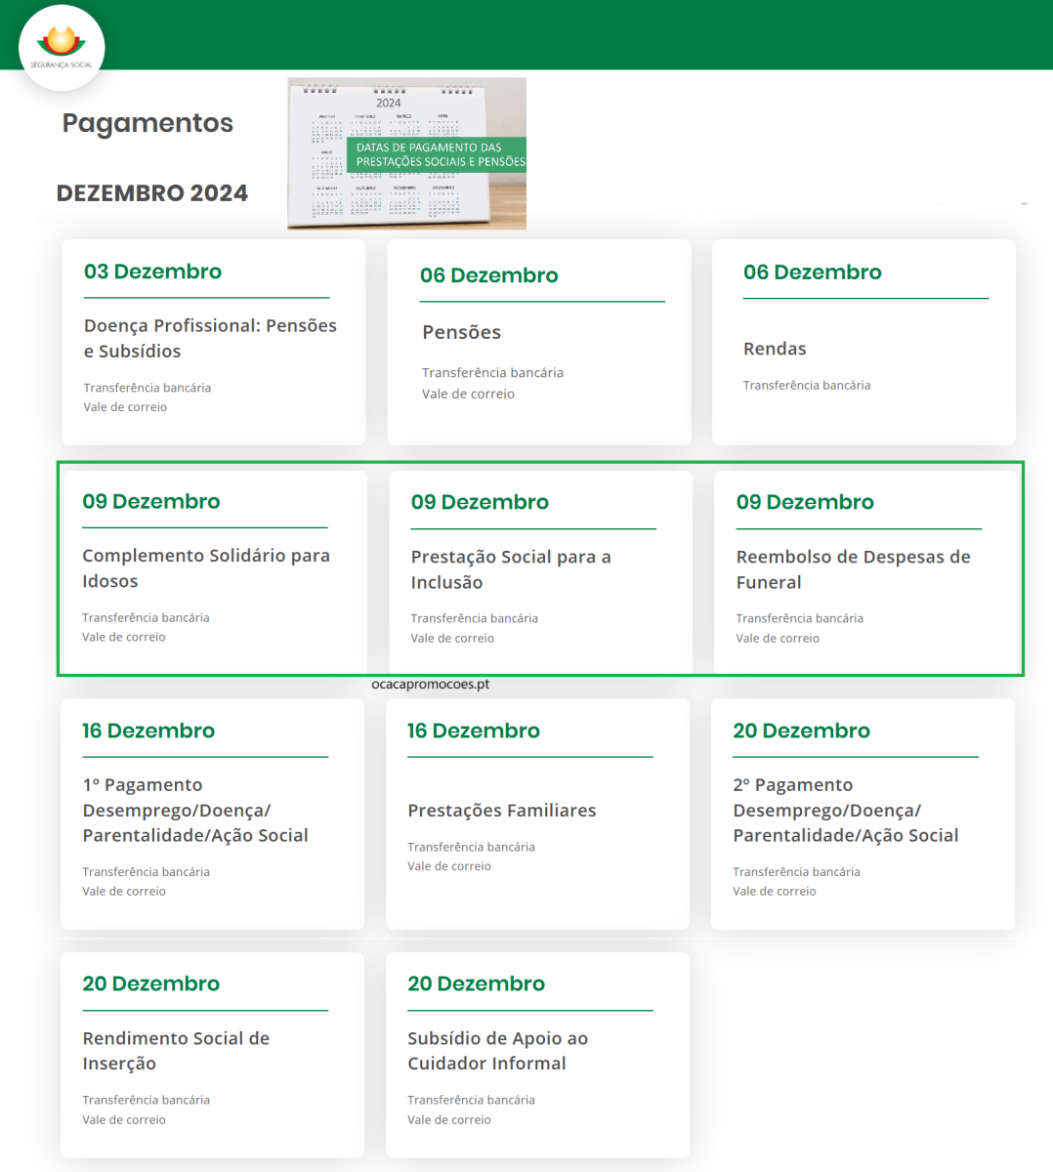Click Transferência bancária under Subsídio de Apoio
This screenshot has width=1053, height=1172.
471,1100
